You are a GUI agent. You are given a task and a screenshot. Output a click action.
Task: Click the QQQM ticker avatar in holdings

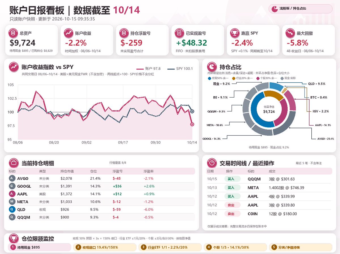click(x=12, y=217)
